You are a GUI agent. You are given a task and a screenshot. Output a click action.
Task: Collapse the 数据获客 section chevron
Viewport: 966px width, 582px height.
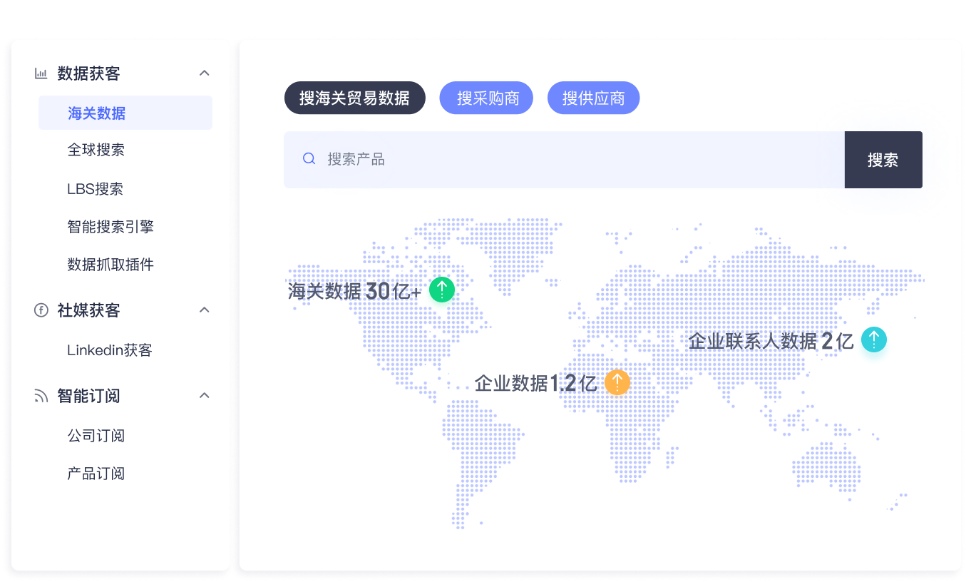coord(205,73)
